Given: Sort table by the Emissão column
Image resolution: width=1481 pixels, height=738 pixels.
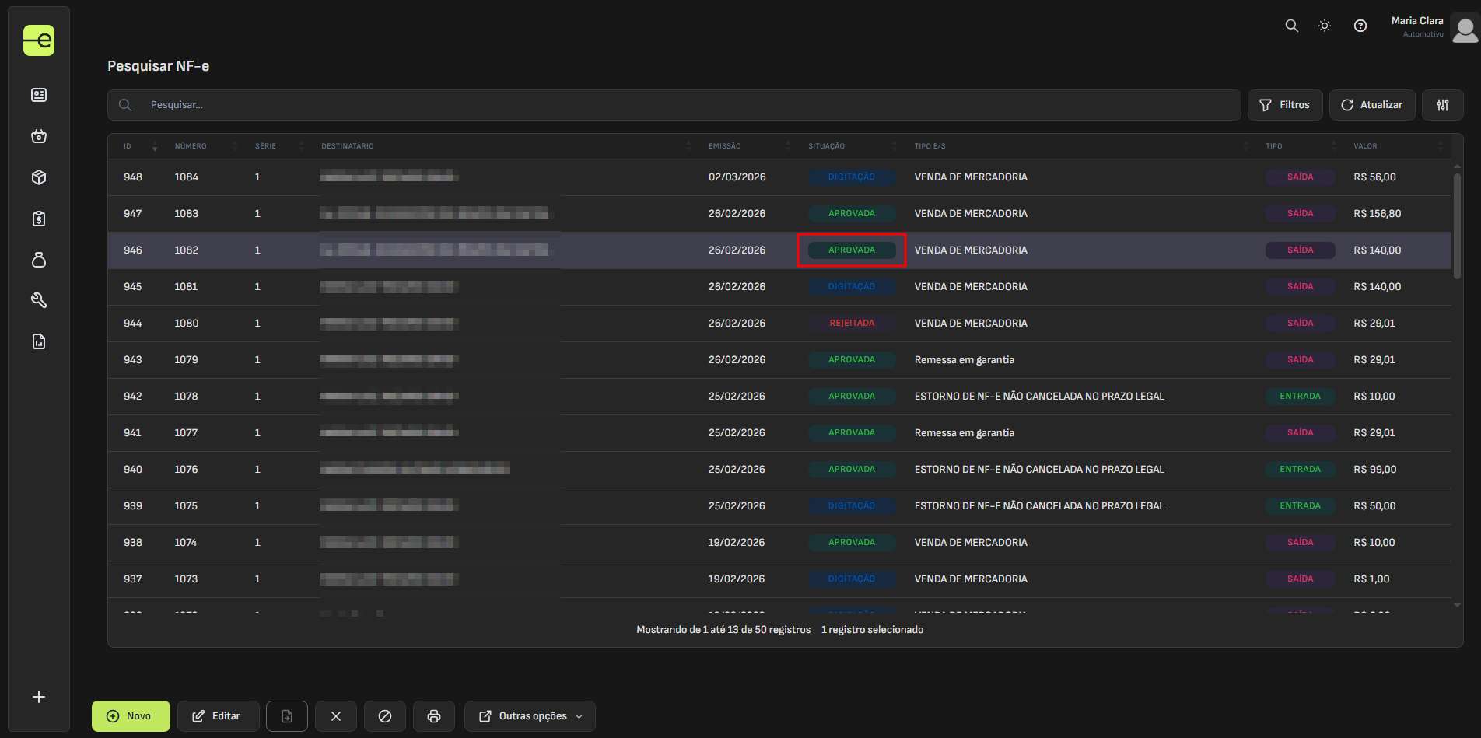Looking at the screenshot, I should [725, 146].
